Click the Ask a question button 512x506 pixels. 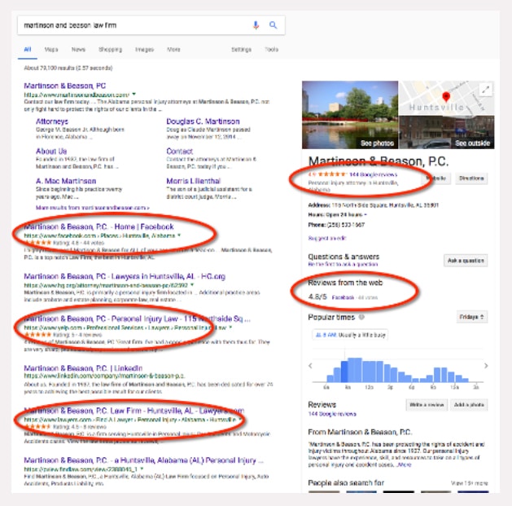(466, 261)
